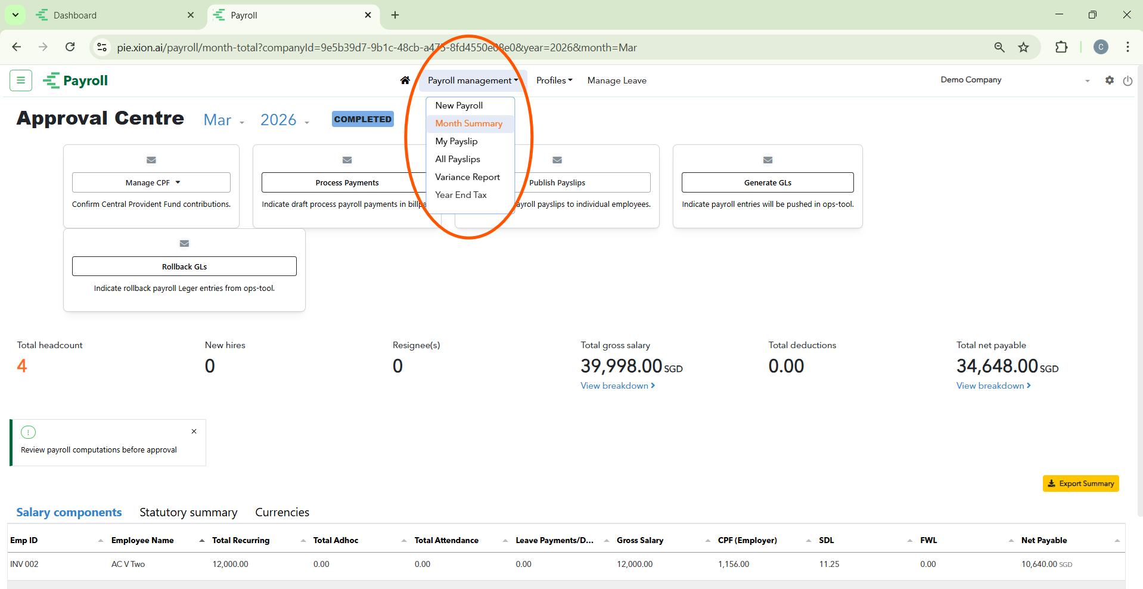The width and height of the screenshot is (1143, 589).
Task: Open View breakdown under gross salary
Action: coord(617,386)
